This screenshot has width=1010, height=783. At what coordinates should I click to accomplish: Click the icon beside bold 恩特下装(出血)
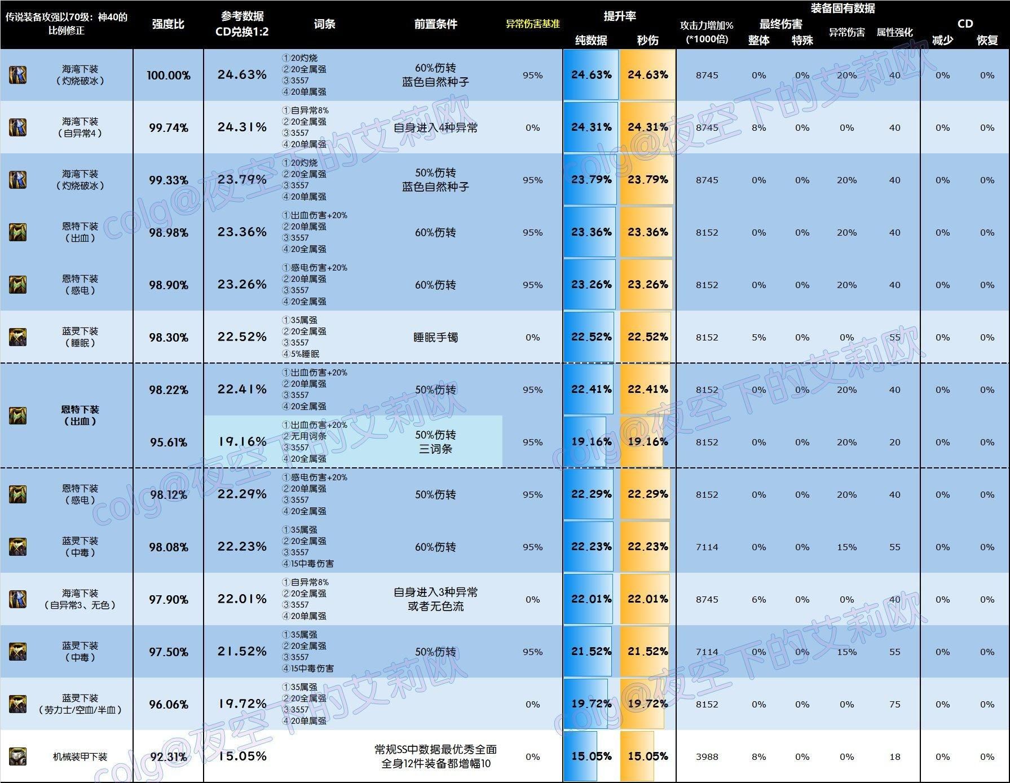coord(17,415)
